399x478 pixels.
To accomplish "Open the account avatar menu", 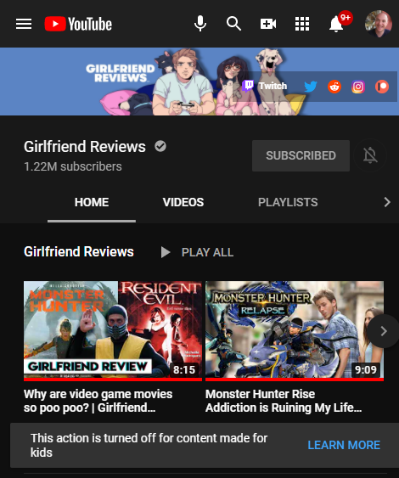I will coord(379,24).
